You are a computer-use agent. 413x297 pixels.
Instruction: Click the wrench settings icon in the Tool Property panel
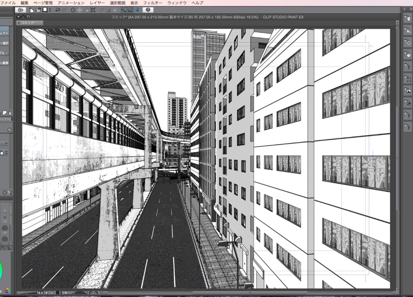[x=9, y=129]
